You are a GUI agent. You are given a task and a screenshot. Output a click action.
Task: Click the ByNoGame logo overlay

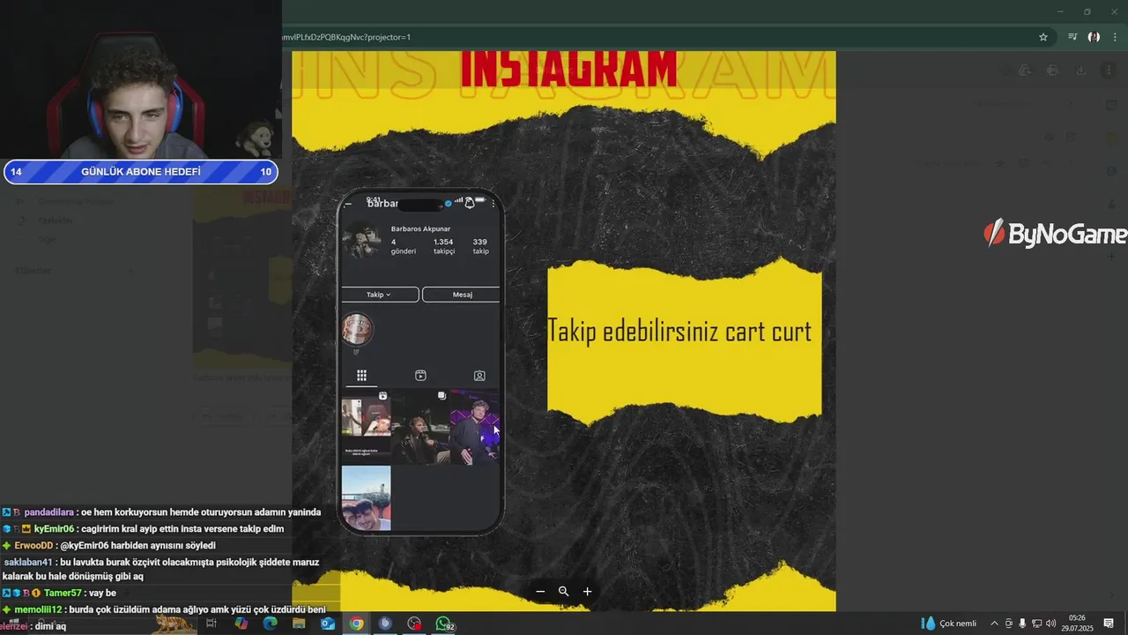1055,234
